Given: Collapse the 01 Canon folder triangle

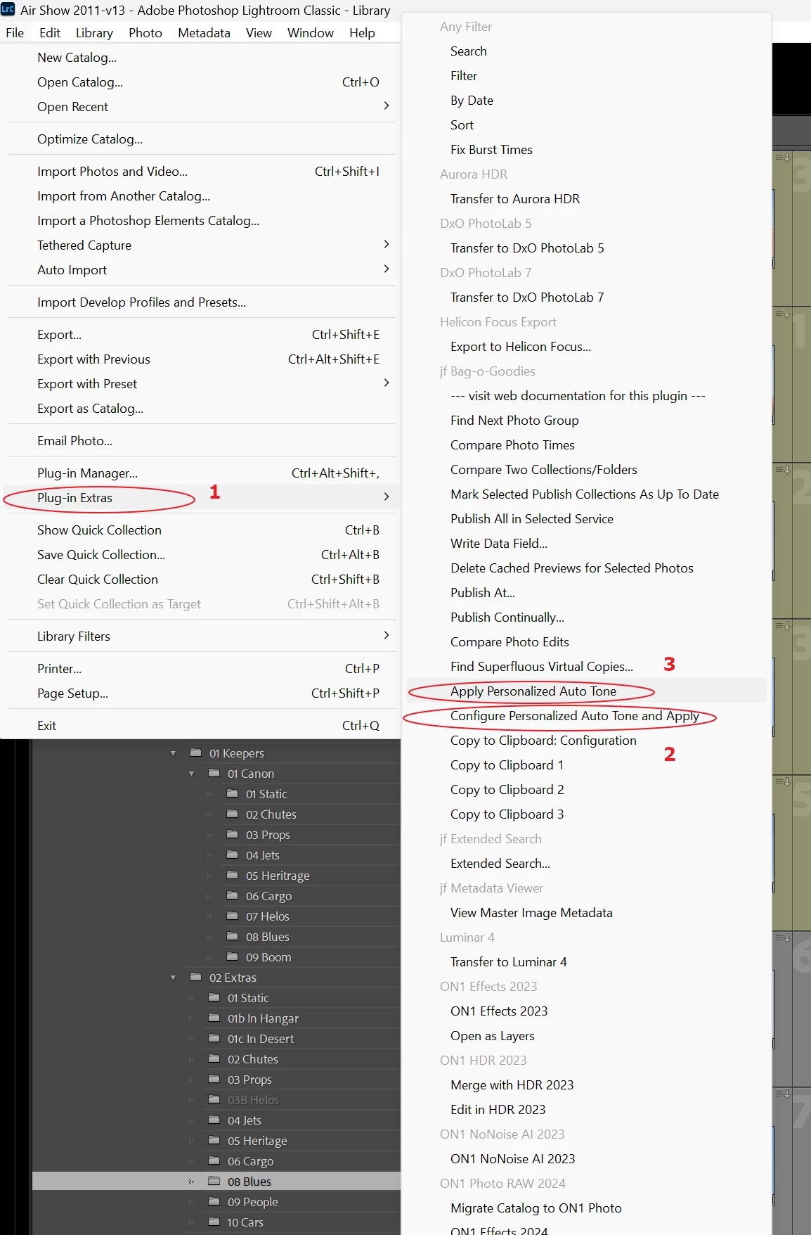Looking at the screenshot, I should click(191, 774).
